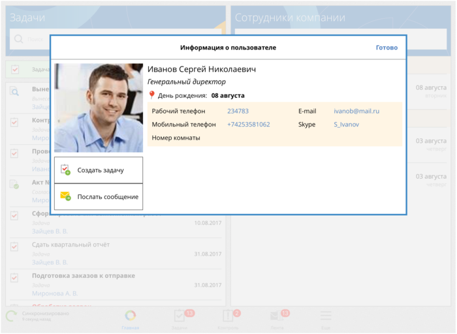Click the Создать задачу clipboard icon
The image size is (457, 334).
coord(65,170)
